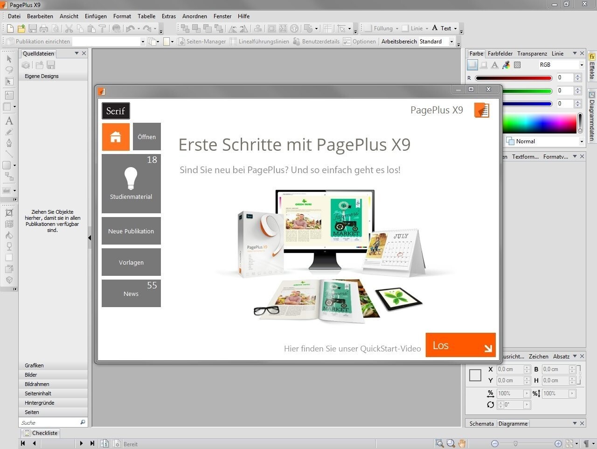597x449 pixels.
Task: Click the orange Home tile in startup dialog
Action: (x=116, y=137)
